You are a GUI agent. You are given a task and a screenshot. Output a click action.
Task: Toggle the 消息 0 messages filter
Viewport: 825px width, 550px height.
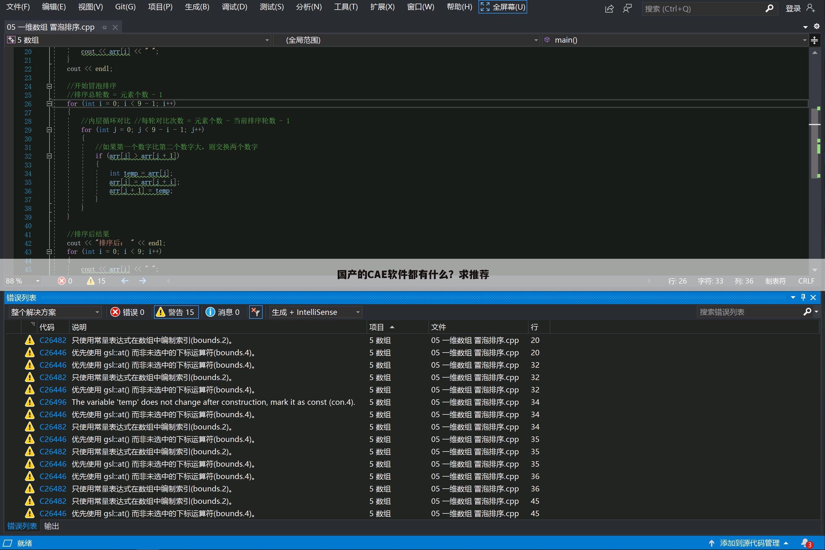pos(223,312)
